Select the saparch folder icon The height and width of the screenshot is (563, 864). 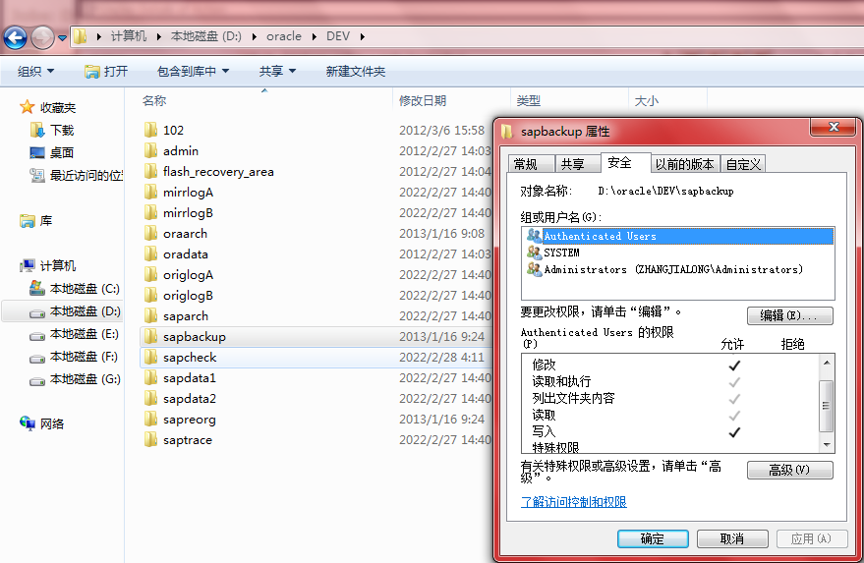(x=150, y=315)
